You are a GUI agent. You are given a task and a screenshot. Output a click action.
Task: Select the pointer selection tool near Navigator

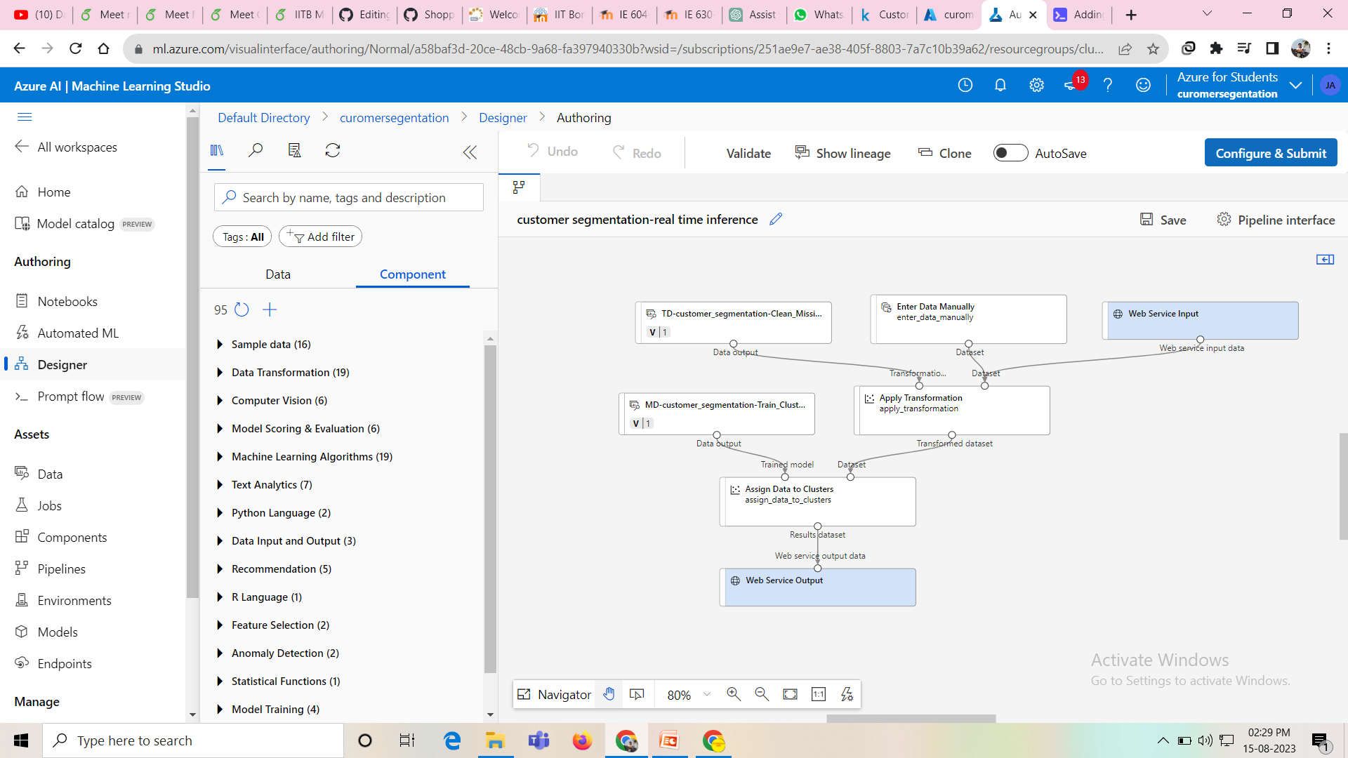tap(637, 693)
